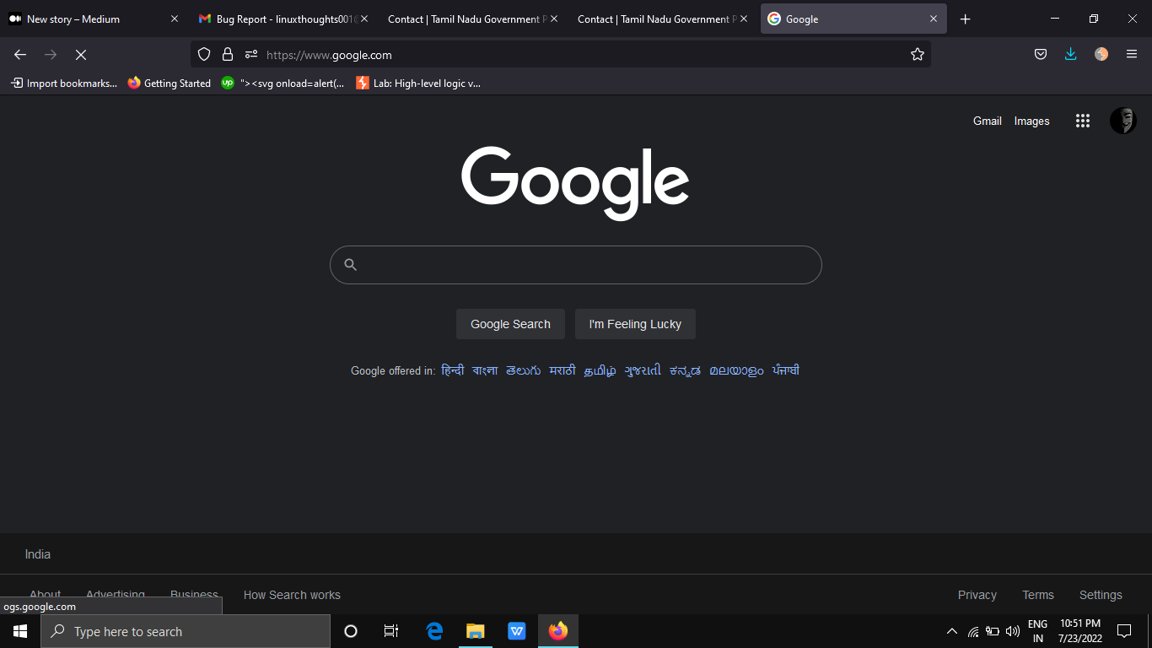The width and height of the screenshot is (1152, 648).
Task: Open Getting Started bookmark
Action: [x=170, y=83]
